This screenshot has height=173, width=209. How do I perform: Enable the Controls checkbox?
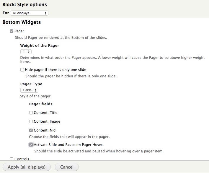[12, 159]
